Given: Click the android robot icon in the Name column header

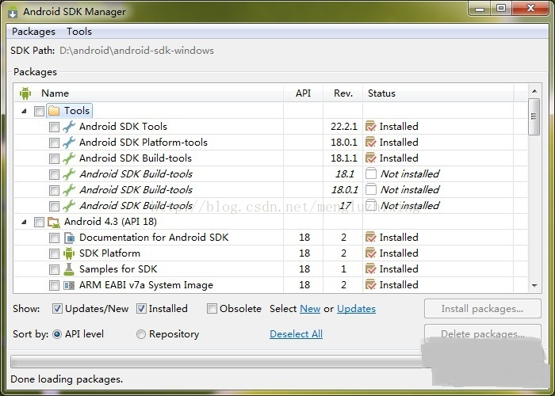Looking at the screenshot, I should point(25,93).
